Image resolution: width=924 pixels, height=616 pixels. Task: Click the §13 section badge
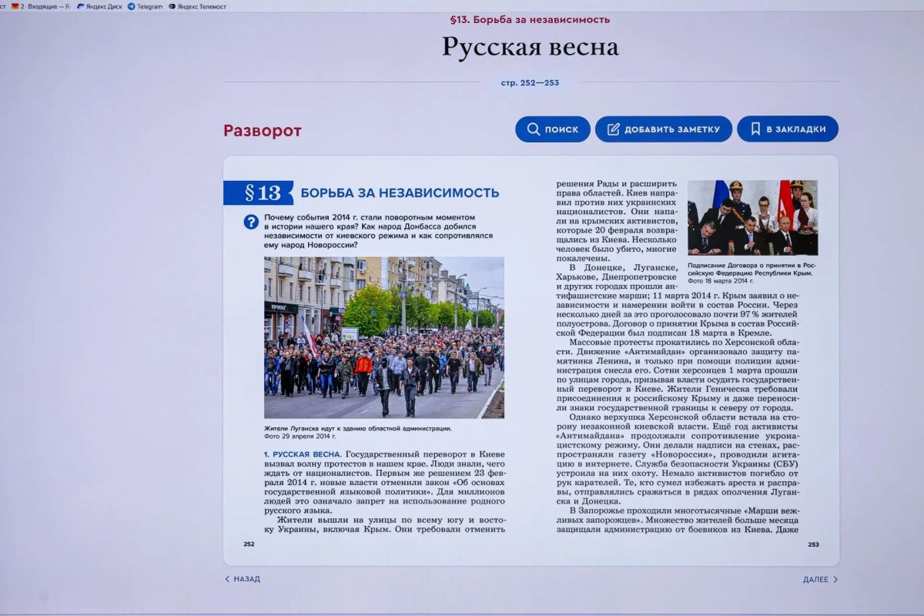click(x=258, y=192)
